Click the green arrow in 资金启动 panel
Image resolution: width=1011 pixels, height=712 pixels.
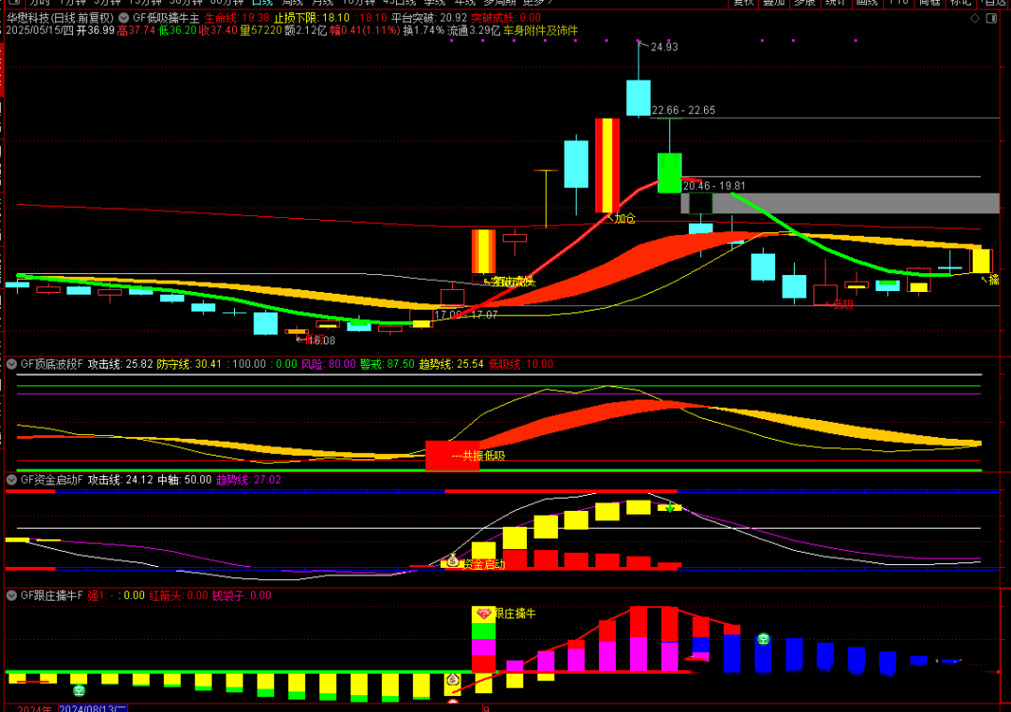click(x=670, y=508)
